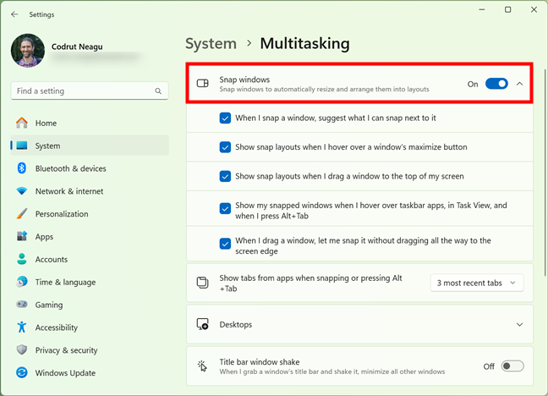
Task: Click the Desktops add-desktop icon
Action: tap(203, 324)
